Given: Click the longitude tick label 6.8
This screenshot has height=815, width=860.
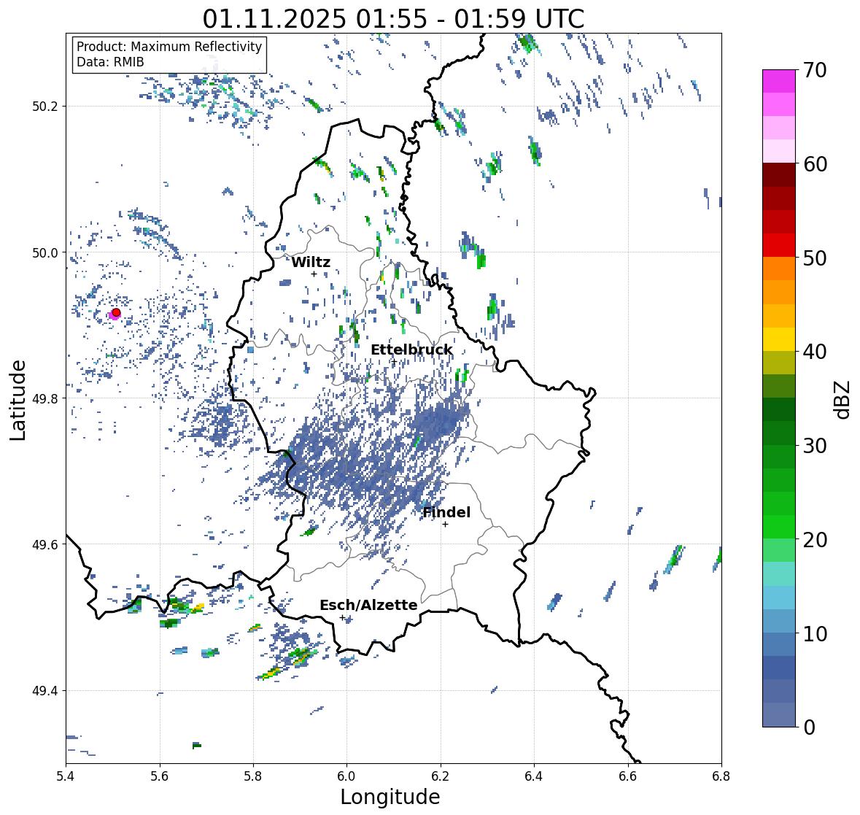Looking at the screenshot, I should coord(721,776).
